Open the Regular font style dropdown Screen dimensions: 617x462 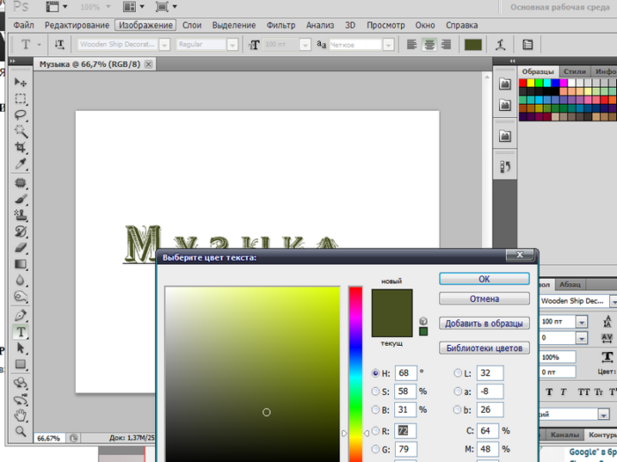coord(233,44)
